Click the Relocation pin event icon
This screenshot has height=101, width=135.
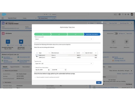[x=127, y=42]
